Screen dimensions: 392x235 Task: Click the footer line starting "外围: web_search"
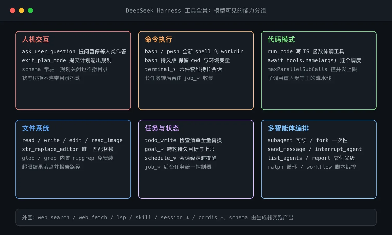coord(158,218)
